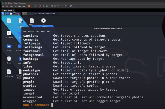This screenshot has width=165, height=109.
Task: Select the workspace switcher in the Kali panel
Action: pyautogui.click(x=24, y=13)
